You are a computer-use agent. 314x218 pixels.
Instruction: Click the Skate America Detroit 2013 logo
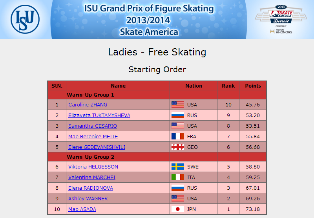coord(281,14)
